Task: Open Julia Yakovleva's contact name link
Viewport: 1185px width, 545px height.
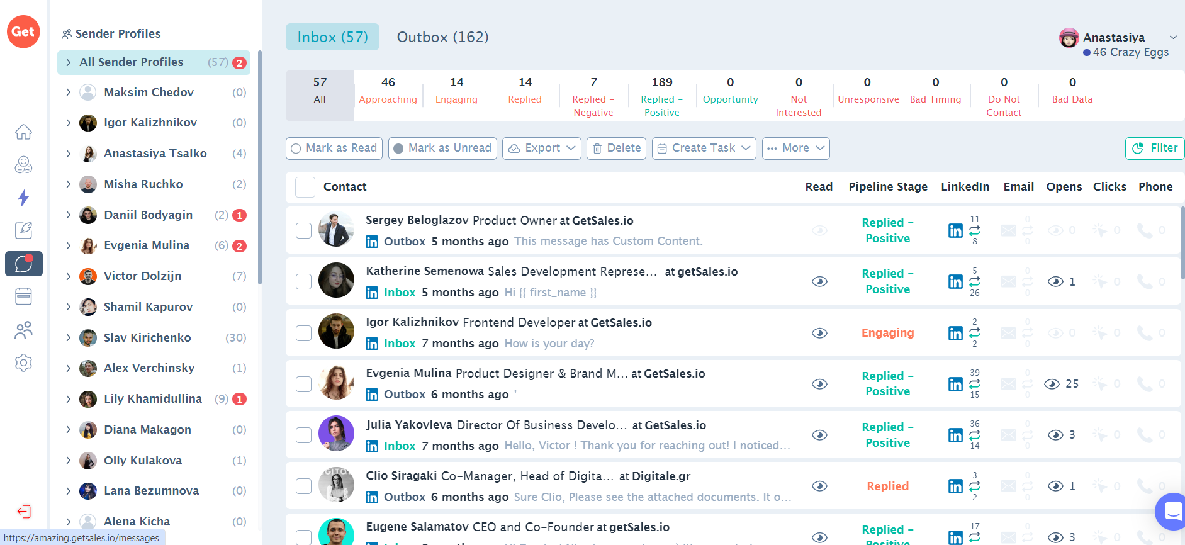Action: (x=410, y=425)
